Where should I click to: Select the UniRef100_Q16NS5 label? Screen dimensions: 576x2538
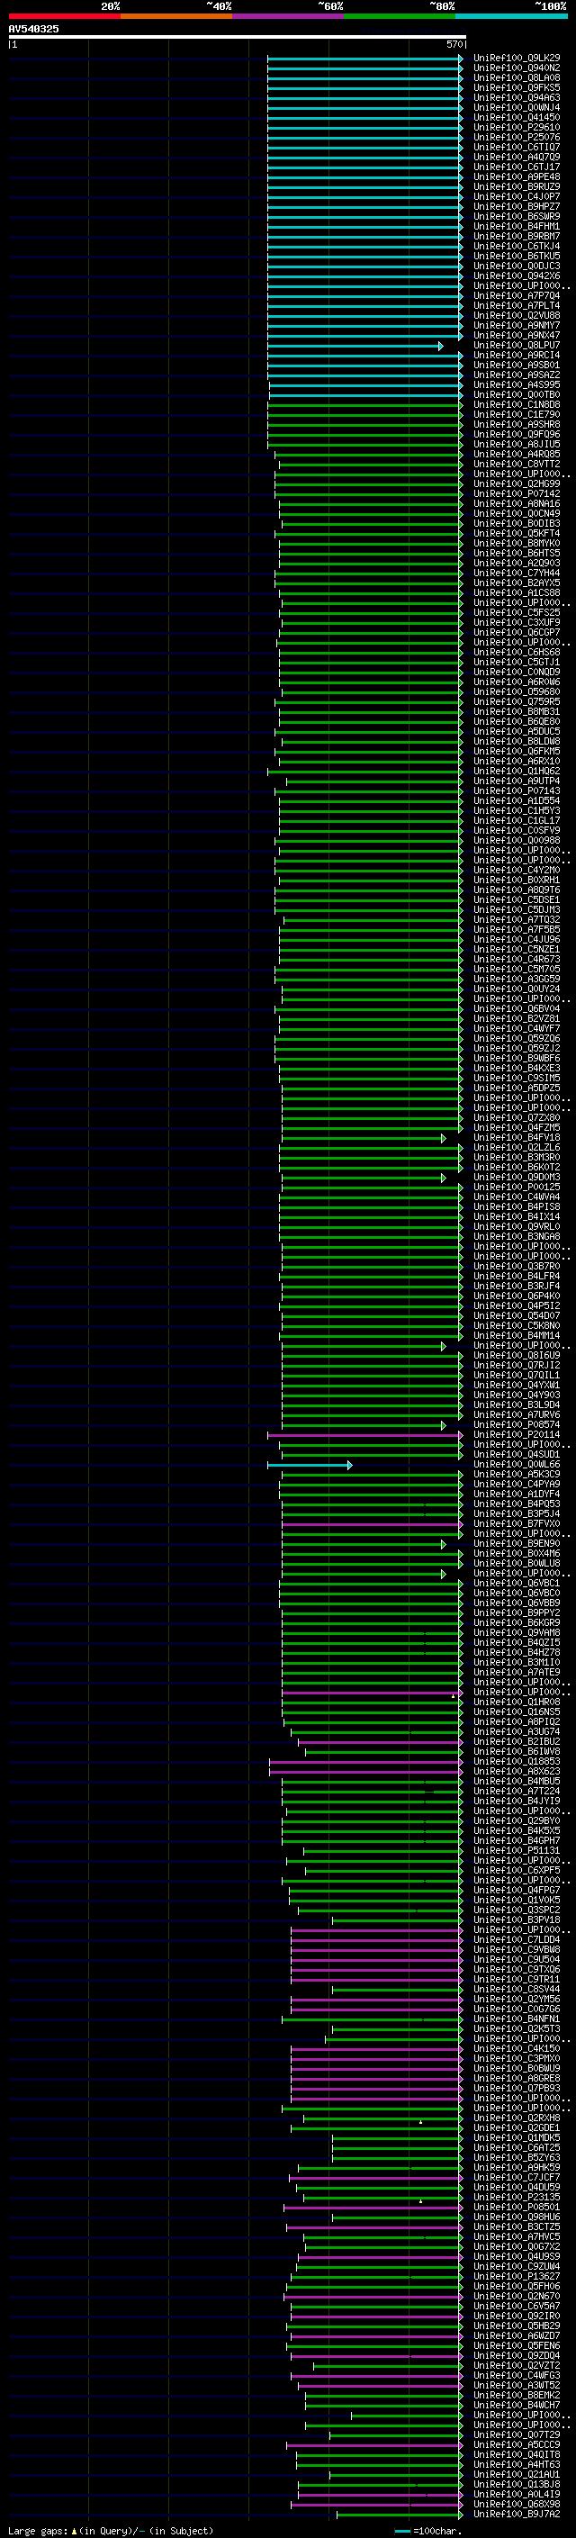tap(516, 1712)
